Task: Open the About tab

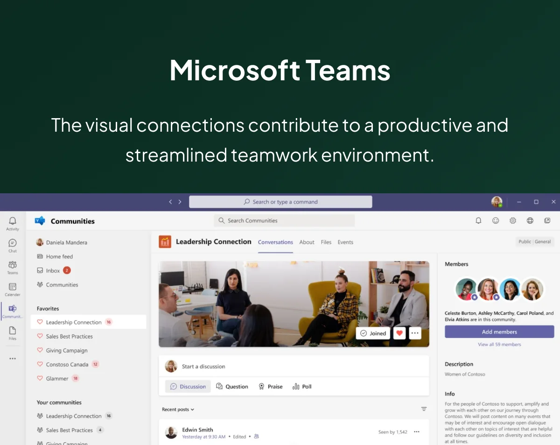Action: click(x=307, y=242)
